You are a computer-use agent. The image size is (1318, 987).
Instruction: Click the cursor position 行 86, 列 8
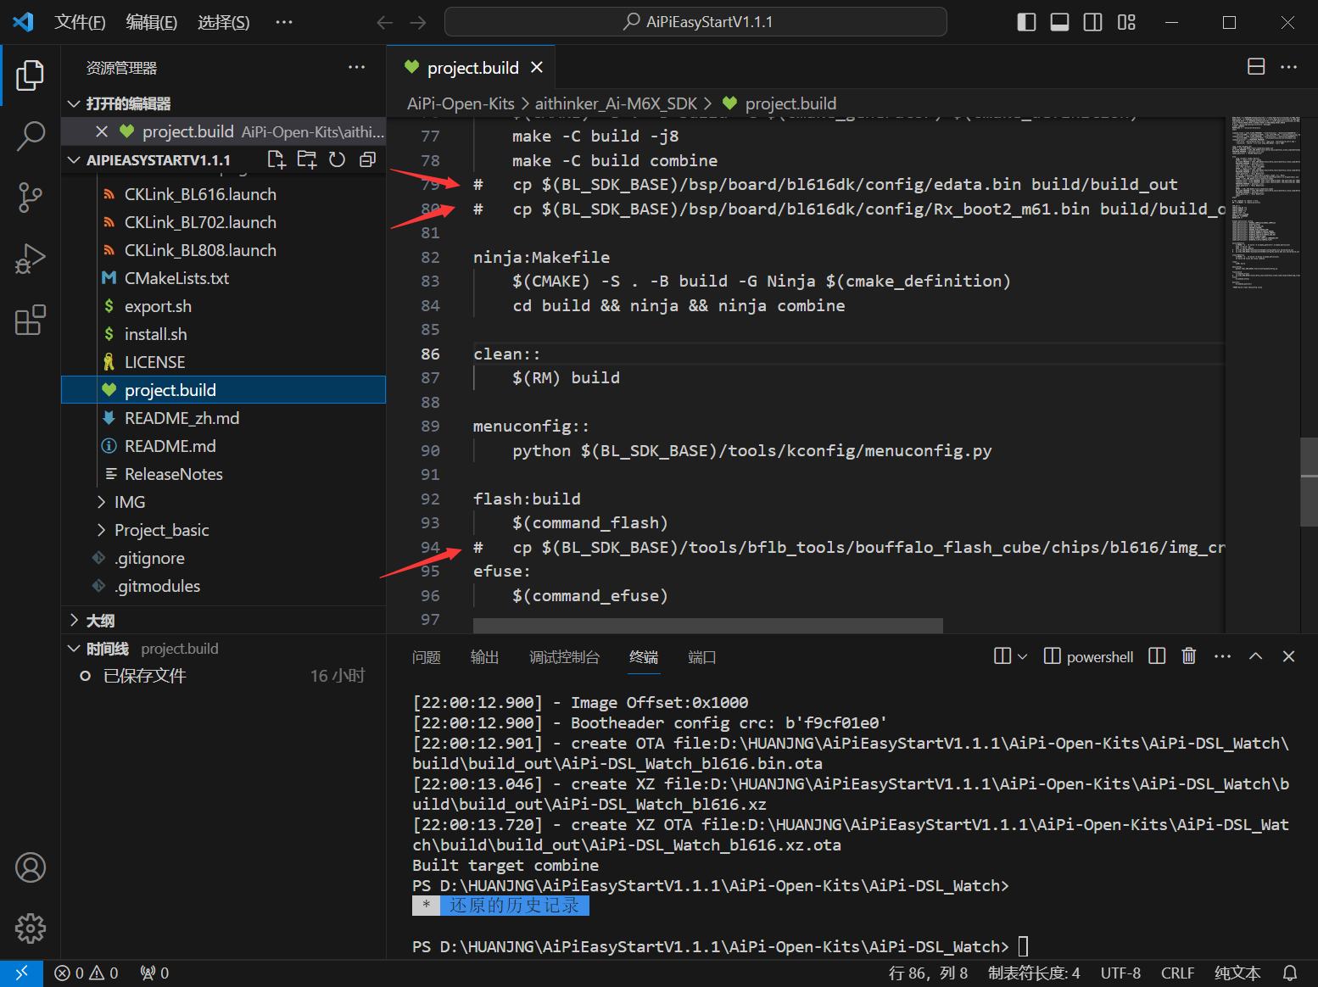(x=928, y=973)
